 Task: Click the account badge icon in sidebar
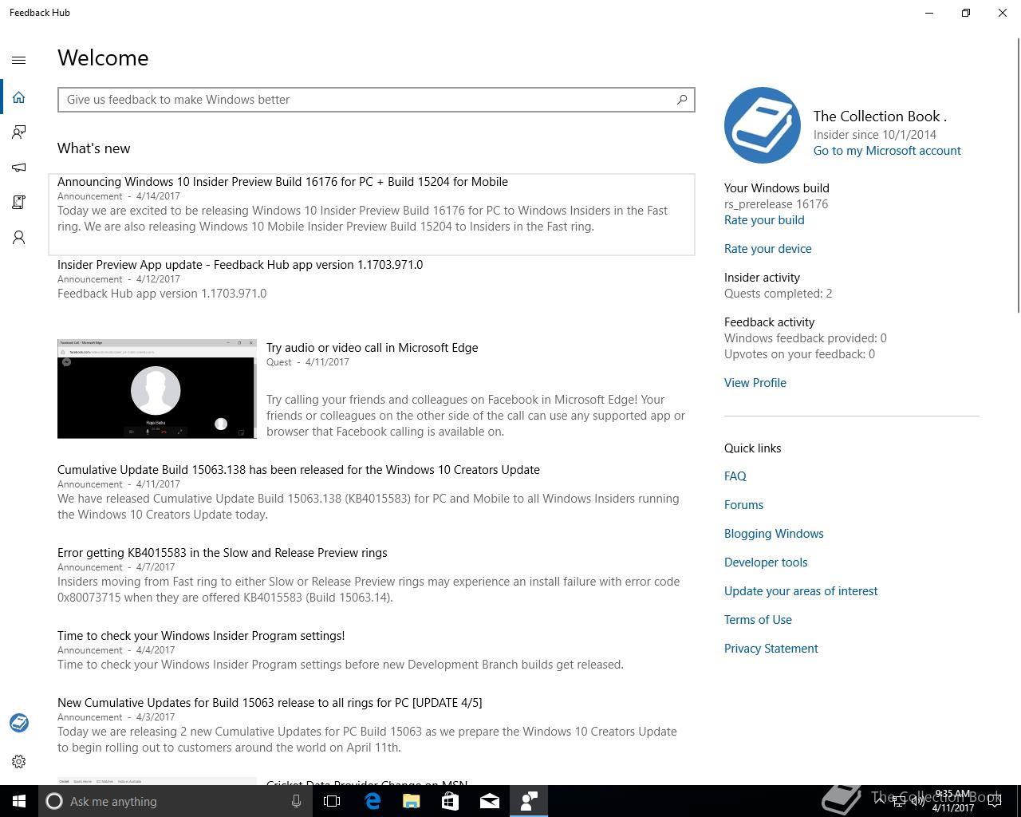coord(19,723)
